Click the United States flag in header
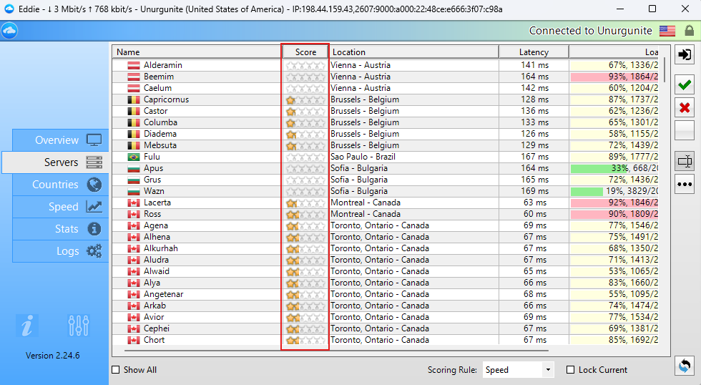This screenshot has height=385, width=701. (667, 31)
